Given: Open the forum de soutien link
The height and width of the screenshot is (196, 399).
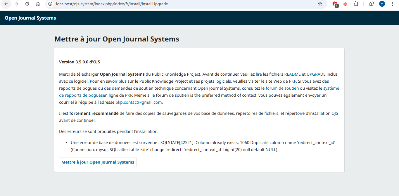Looking at the screenshot, I should 282,88.
